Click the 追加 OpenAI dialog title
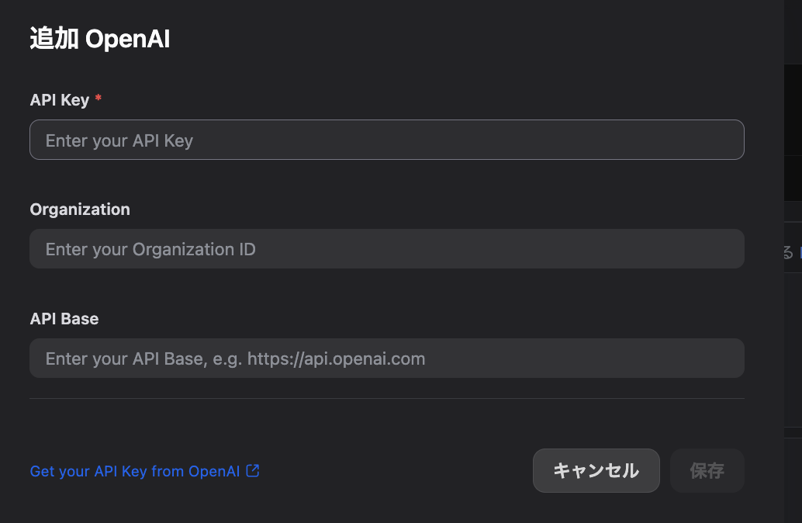 (x=100, y=37)
